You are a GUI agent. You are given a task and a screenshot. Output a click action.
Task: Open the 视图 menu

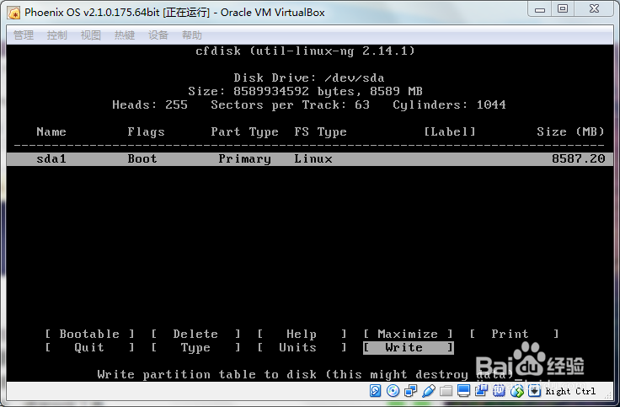point(90,35)
